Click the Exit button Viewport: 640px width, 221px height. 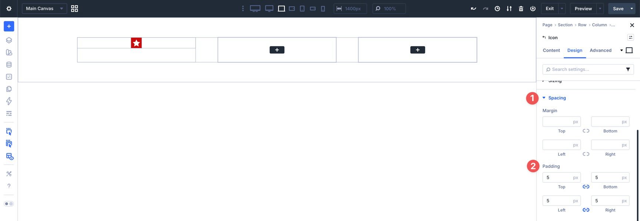[550, 8]
